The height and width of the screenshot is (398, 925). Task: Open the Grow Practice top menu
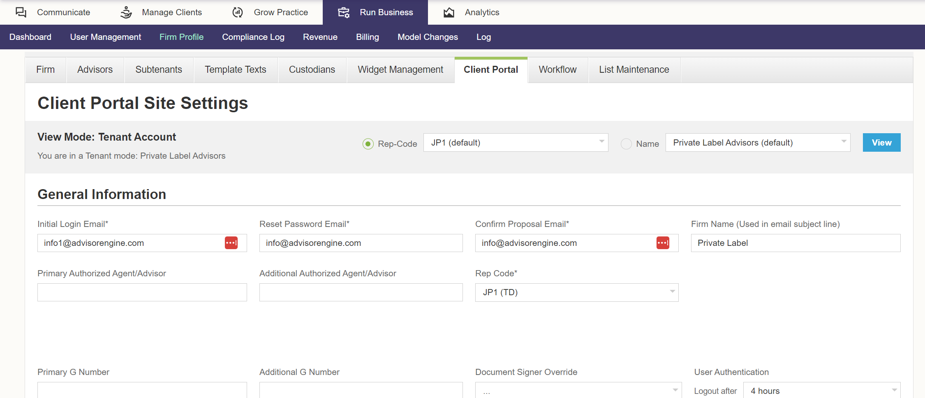pos(270,12)
